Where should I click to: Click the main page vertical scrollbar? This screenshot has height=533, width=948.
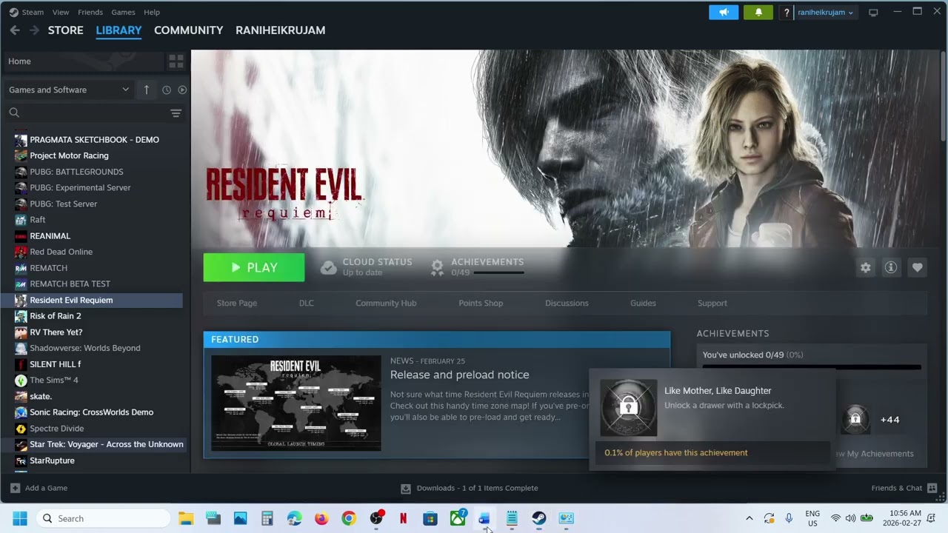(943, 96)
